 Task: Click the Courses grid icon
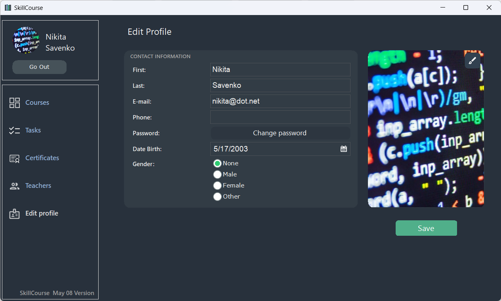(x=15, y=103)
